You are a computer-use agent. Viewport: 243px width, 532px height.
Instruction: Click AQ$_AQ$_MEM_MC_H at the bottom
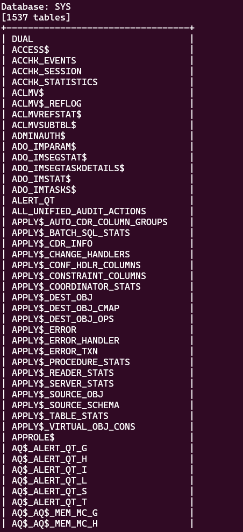click(x=54, y=523)
